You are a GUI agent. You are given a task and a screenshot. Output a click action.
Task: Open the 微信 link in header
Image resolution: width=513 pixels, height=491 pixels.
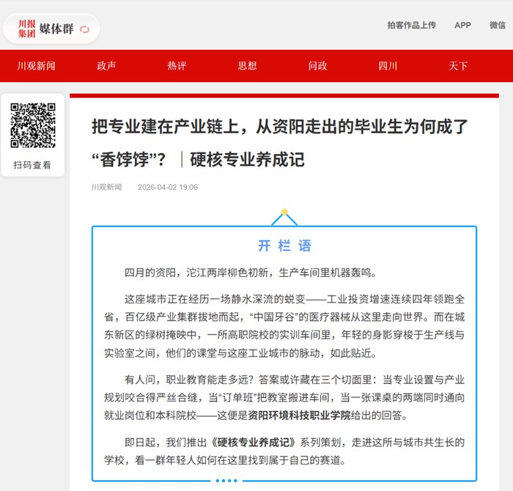click(498, 25)
